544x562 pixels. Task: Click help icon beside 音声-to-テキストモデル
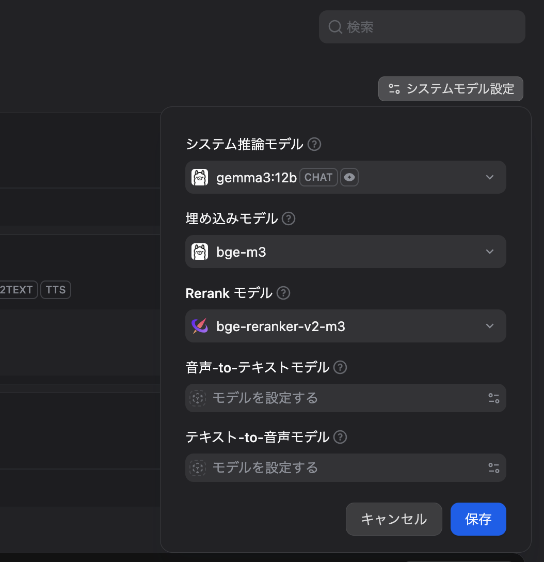(x=340, y=367)
